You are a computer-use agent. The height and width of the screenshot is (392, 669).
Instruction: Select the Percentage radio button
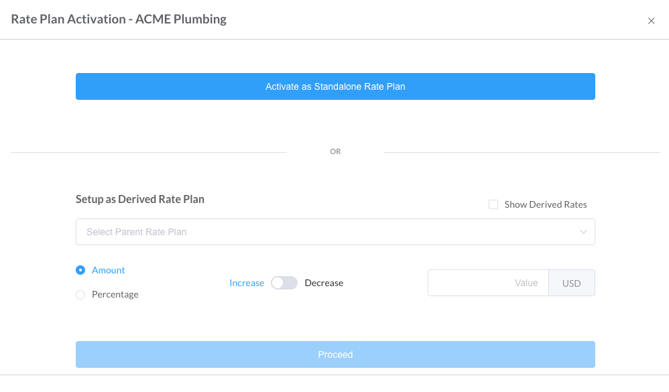coord(80,294)
